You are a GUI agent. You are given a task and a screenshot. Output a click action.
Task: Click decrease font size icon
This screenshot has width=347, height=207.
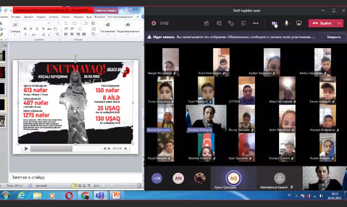point(49,34)
